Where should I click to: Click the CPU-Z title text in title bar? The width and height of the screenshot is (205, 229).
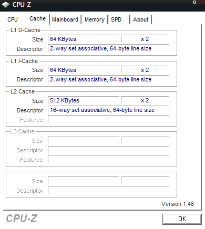tap(22, 5)
